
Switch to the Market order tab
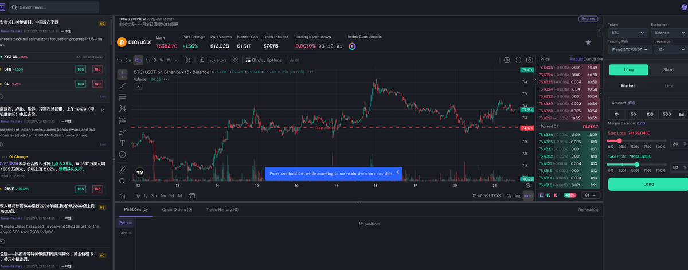click(x=628, y=85)
